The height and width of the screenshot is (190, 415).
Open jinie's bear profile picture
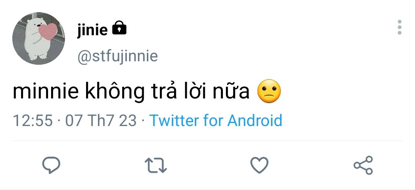(38, 38)
